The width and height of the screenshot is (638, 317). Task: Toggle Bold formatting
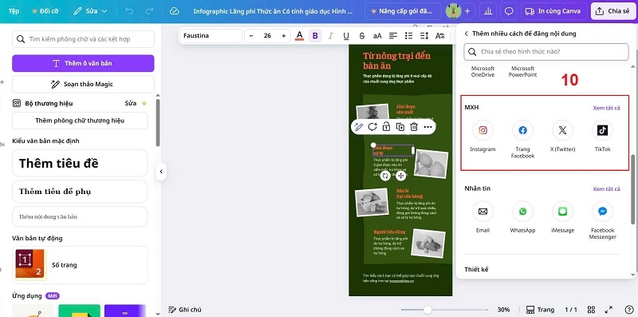click(x=315, y=36)
